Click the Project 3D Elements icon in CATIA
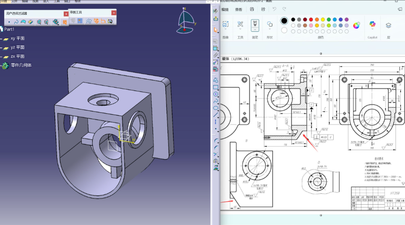 [216, 168]
